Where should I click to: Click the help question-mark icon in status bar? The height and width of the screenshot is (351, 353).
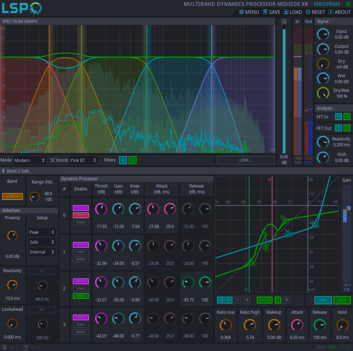[x=342, y=347]
